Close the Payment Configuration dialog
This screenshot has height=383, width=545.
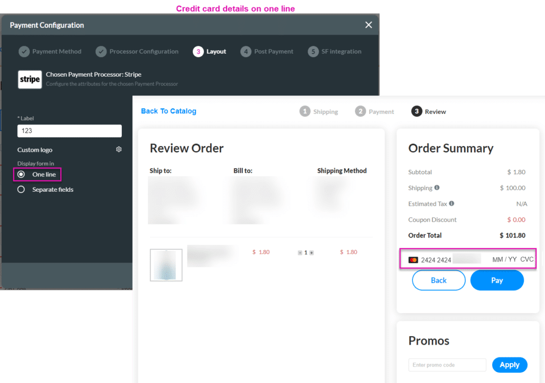368,25
